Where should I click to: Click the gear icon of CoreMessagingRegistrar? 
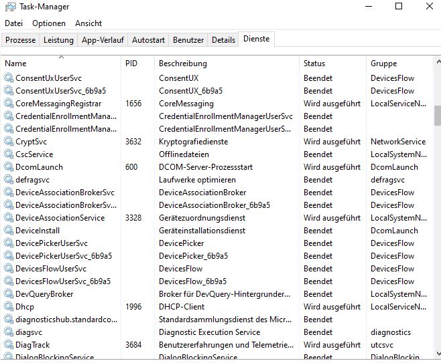[9, 103]
